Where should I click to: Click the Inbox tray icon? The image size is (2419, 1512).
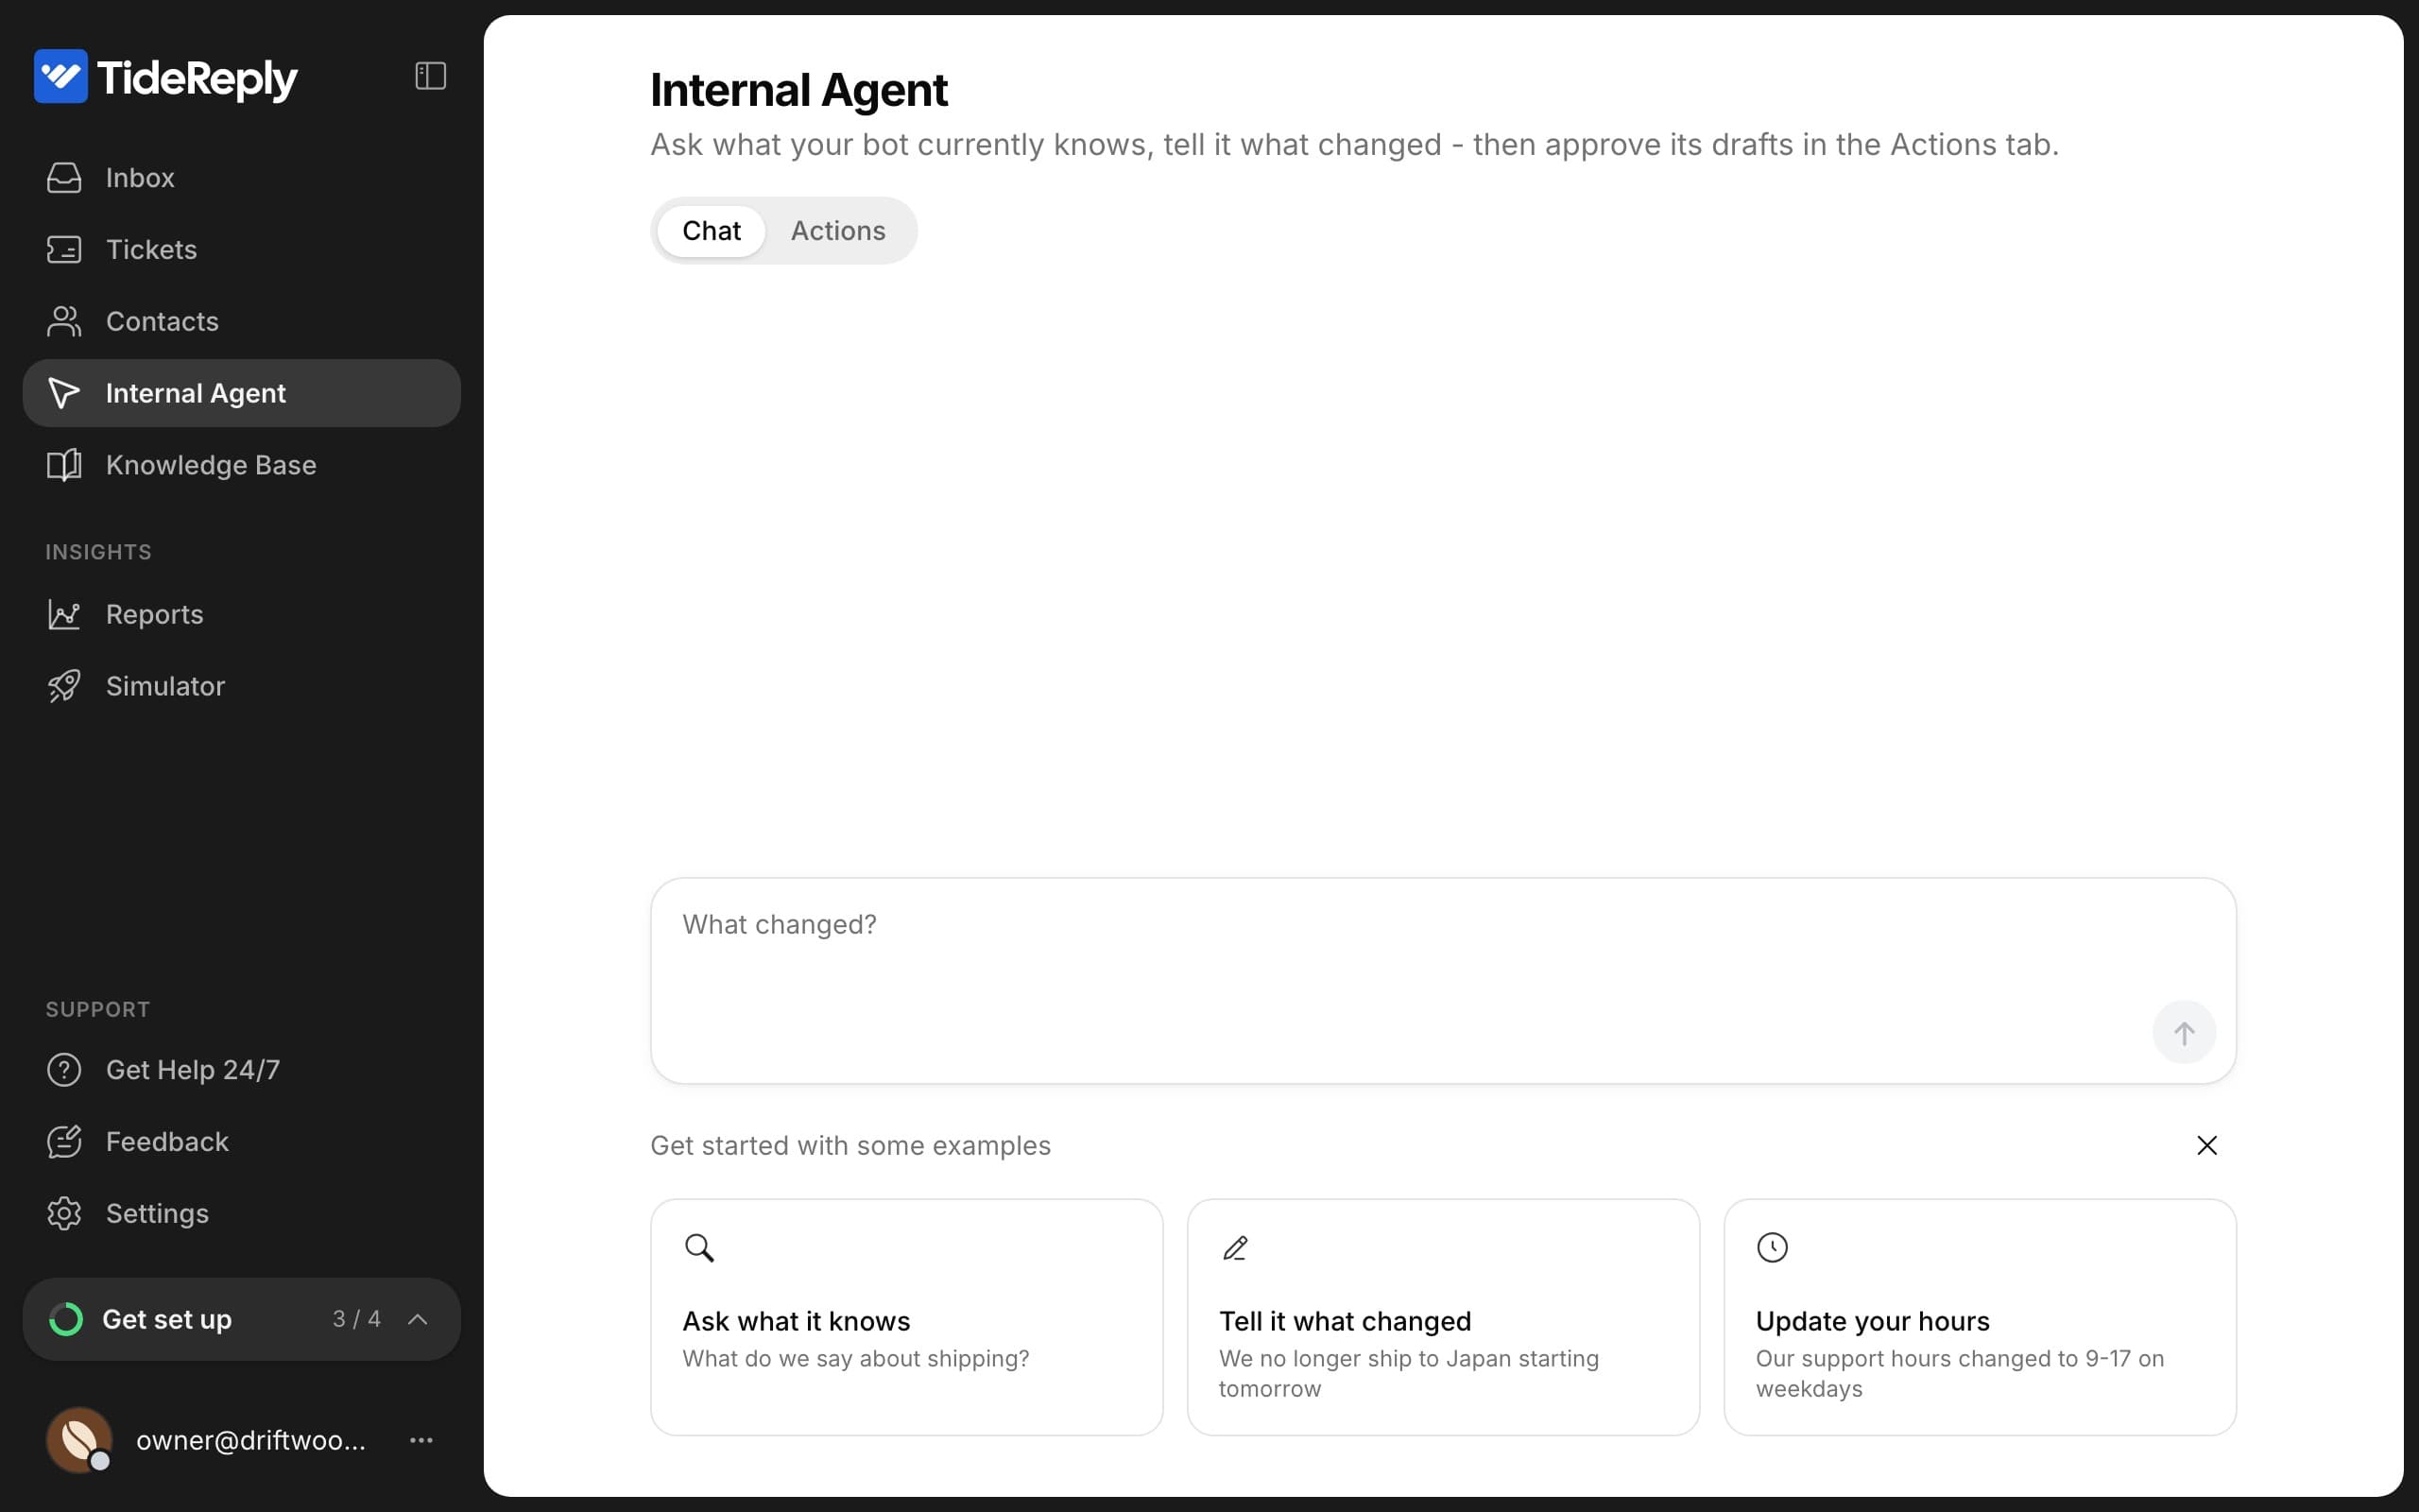[x=64, y=178]
